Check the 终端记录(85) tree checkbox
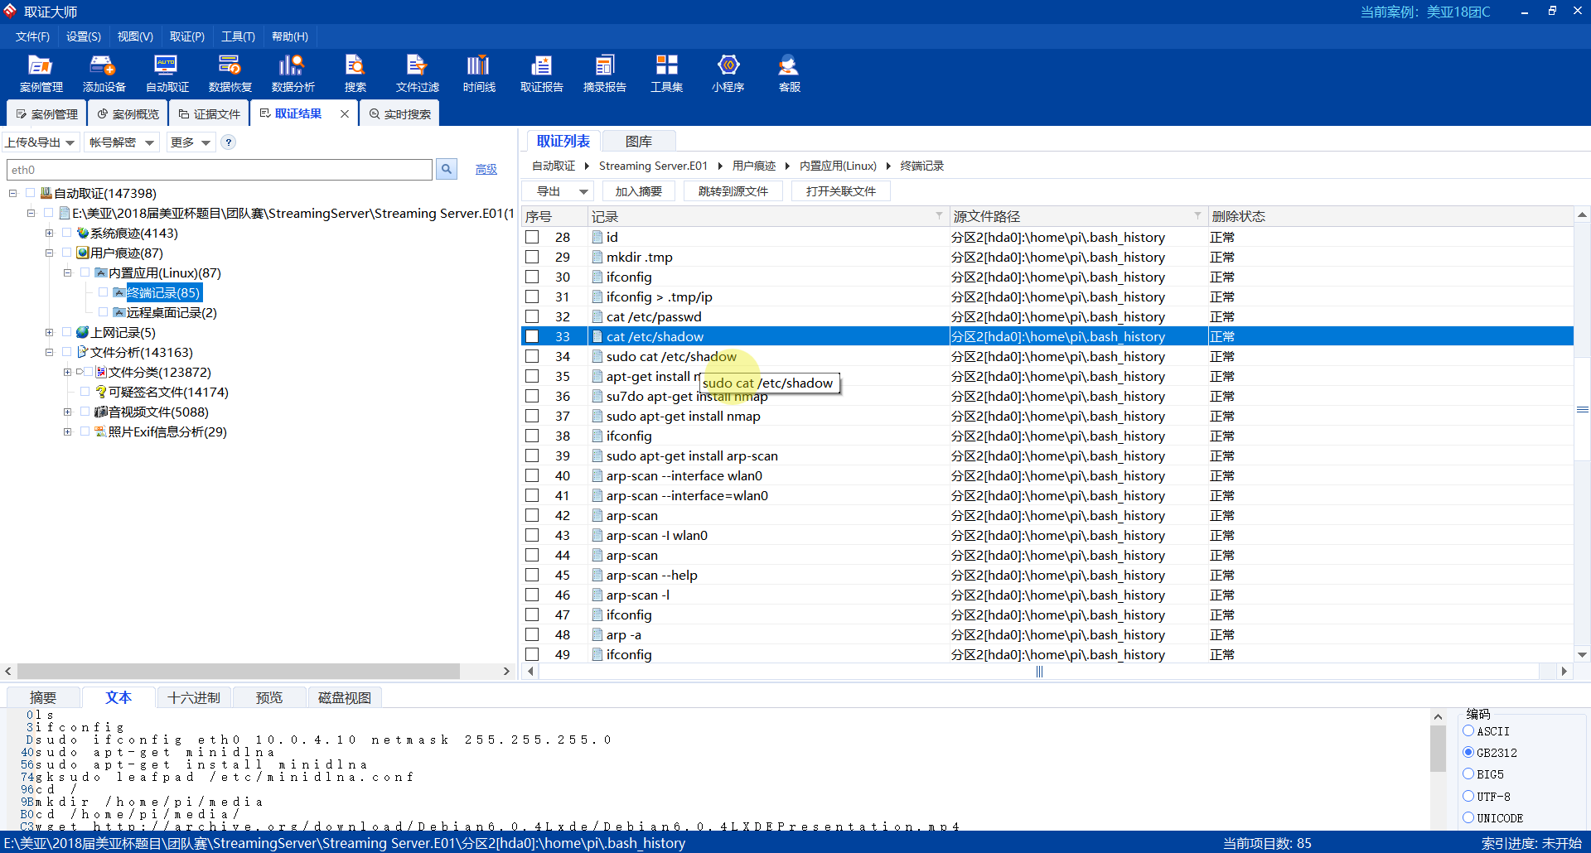This screenshot has height=853, width=1591. (x=104, y=292)
